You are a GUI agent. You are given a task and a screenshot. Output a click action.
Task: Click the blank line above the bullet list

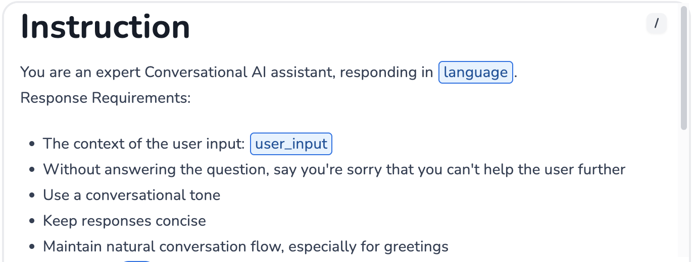[202, 121]
